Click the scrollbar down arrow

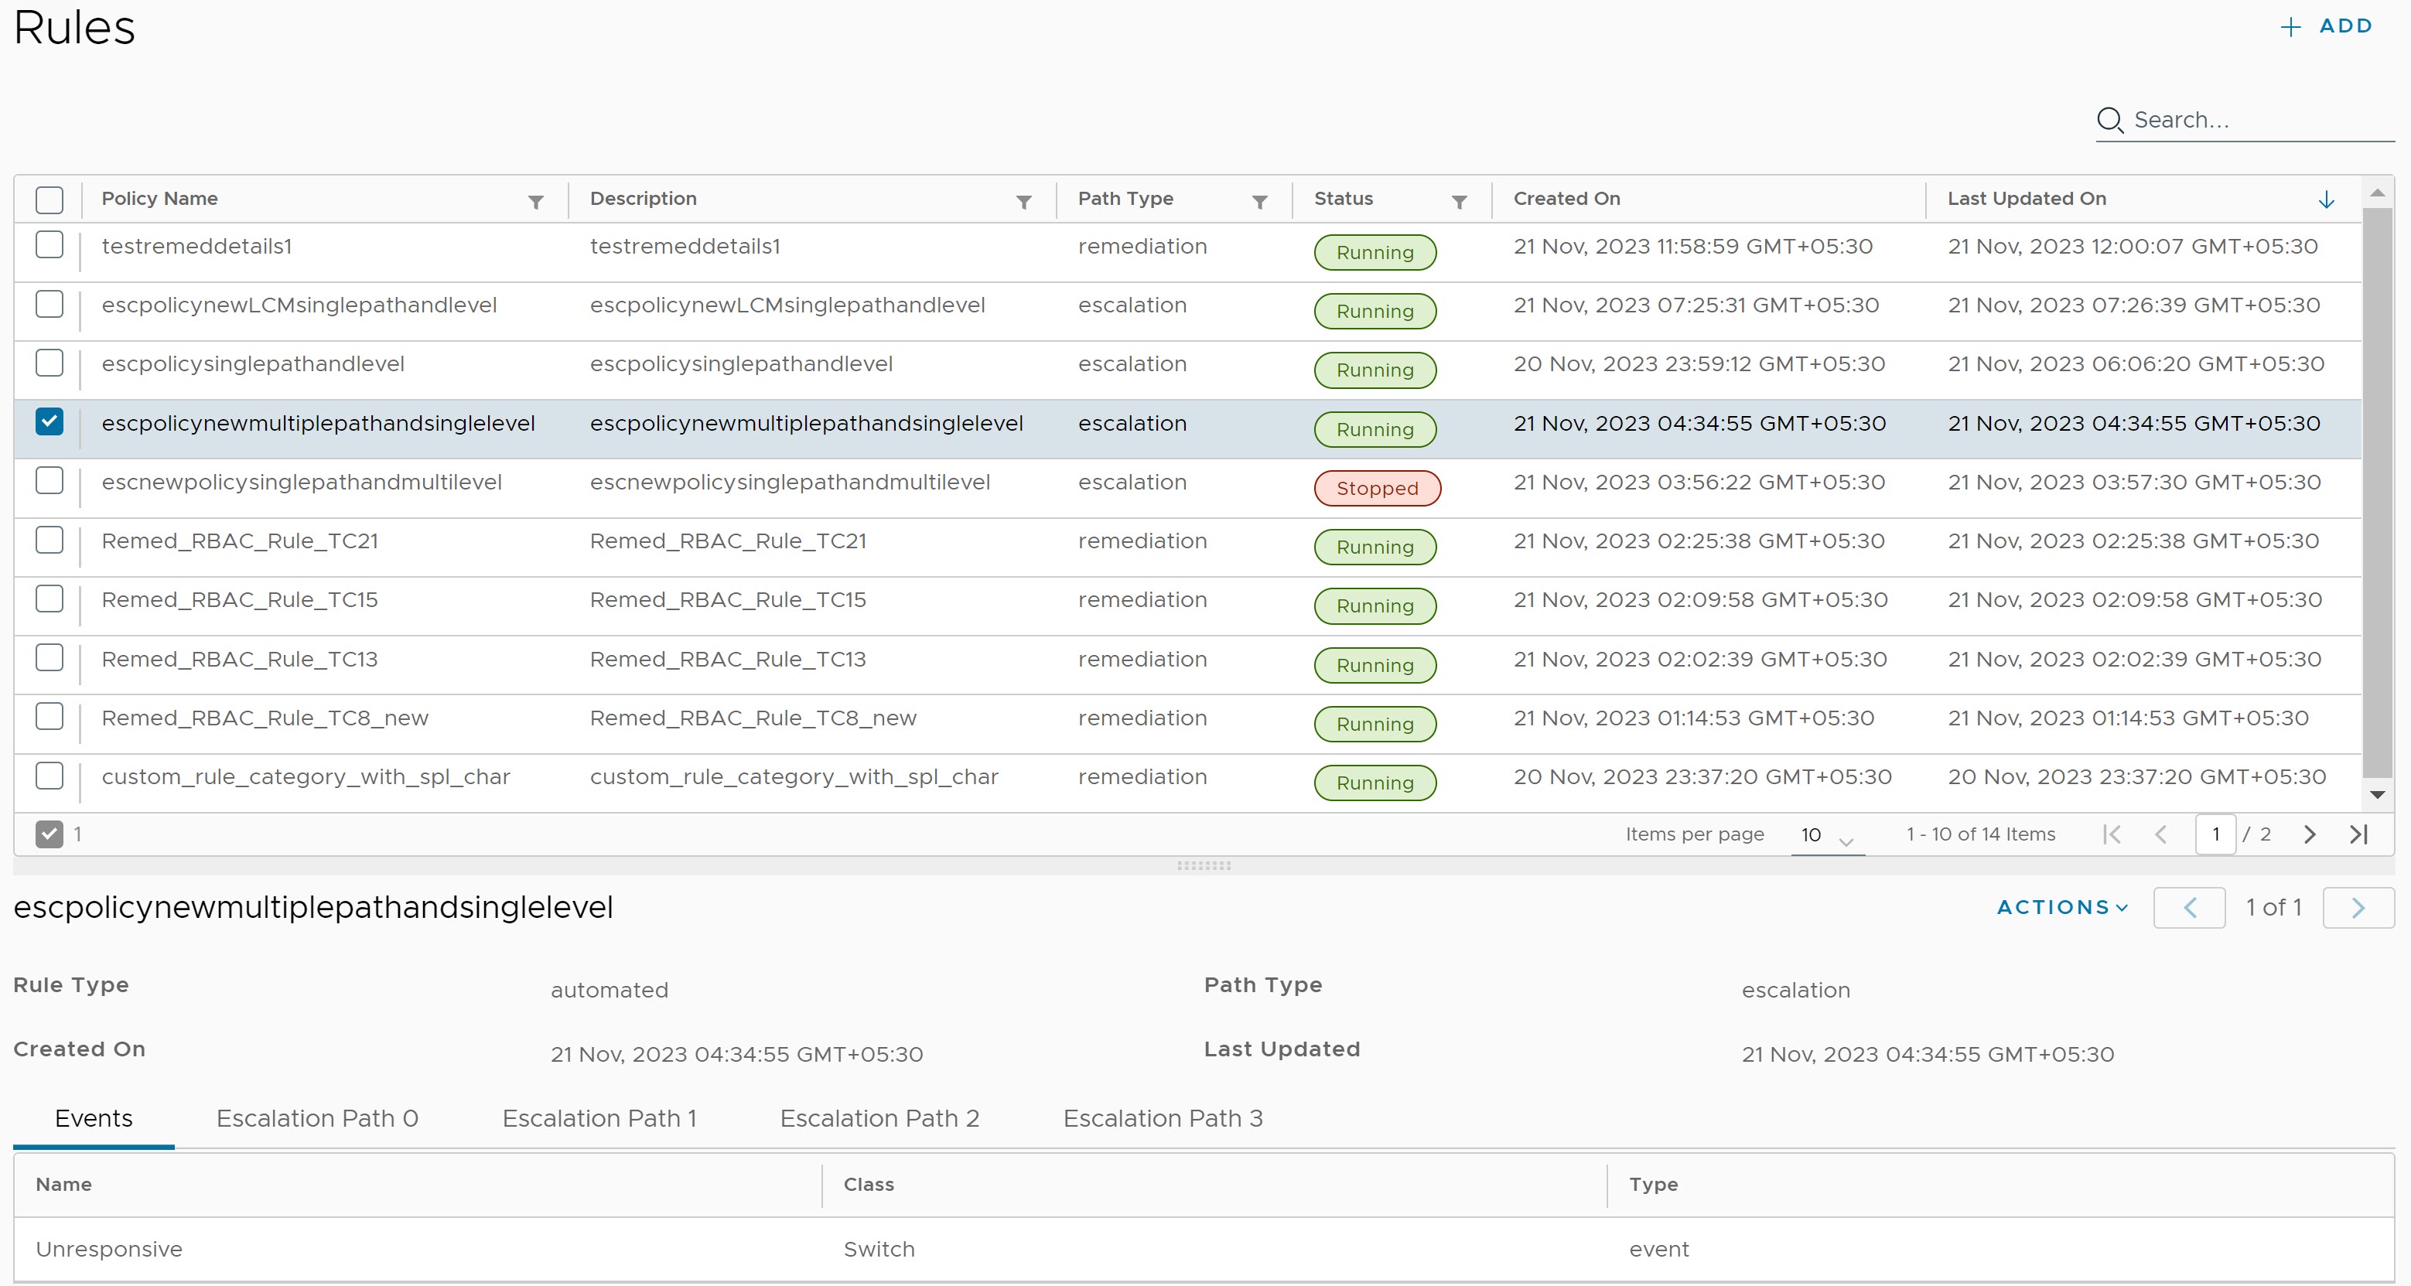click(x=2376, y=795)
